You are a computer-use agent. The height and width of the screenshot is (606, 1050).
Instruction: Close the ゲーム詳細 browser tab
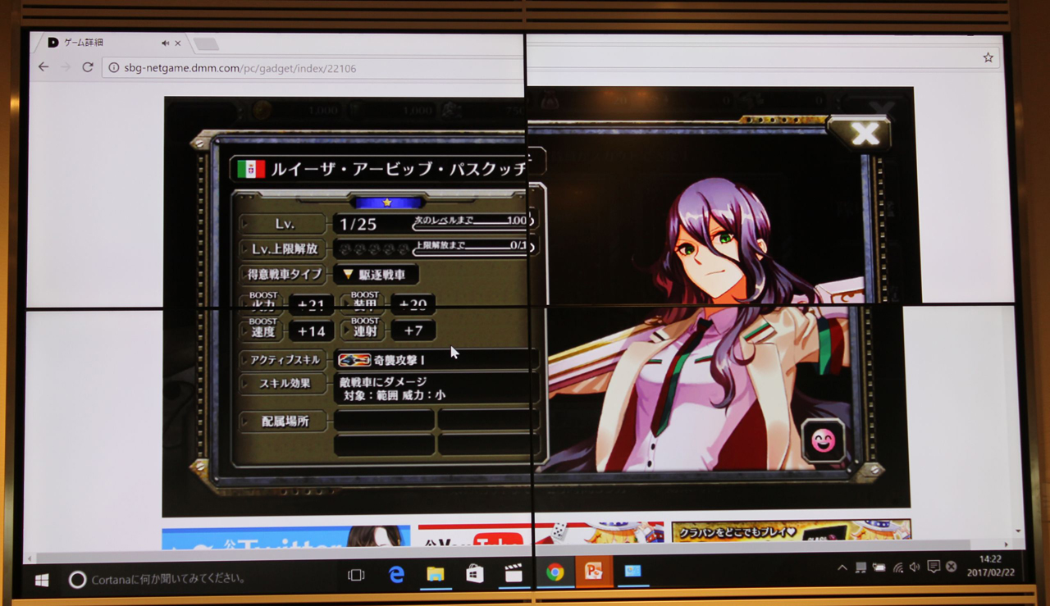coord(178,43)
